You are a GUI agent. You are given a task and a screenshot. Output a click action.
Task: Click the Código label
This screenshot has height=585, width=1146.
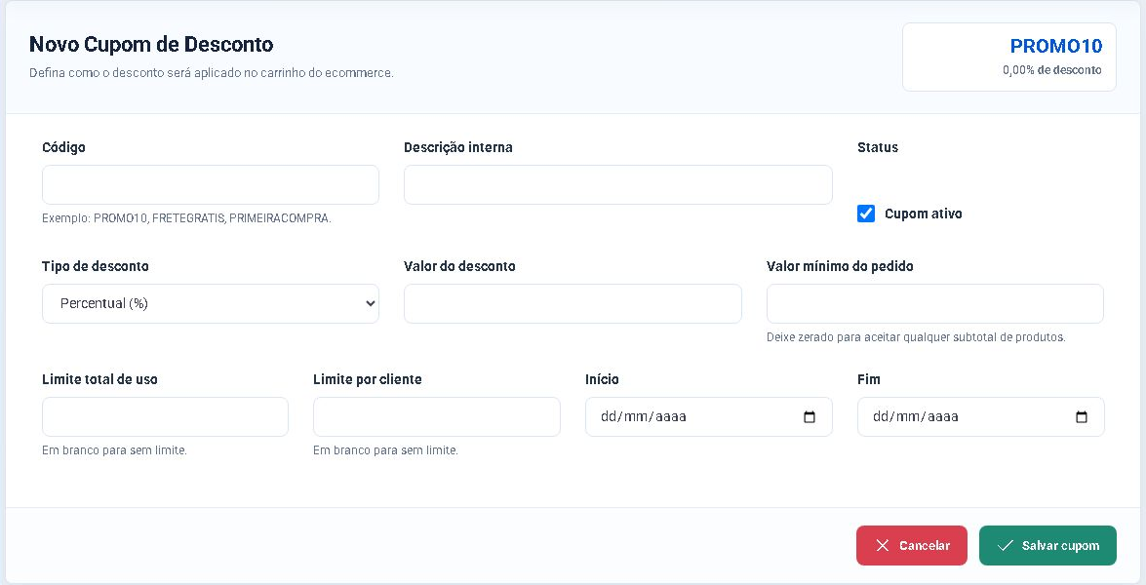point(63,147)
